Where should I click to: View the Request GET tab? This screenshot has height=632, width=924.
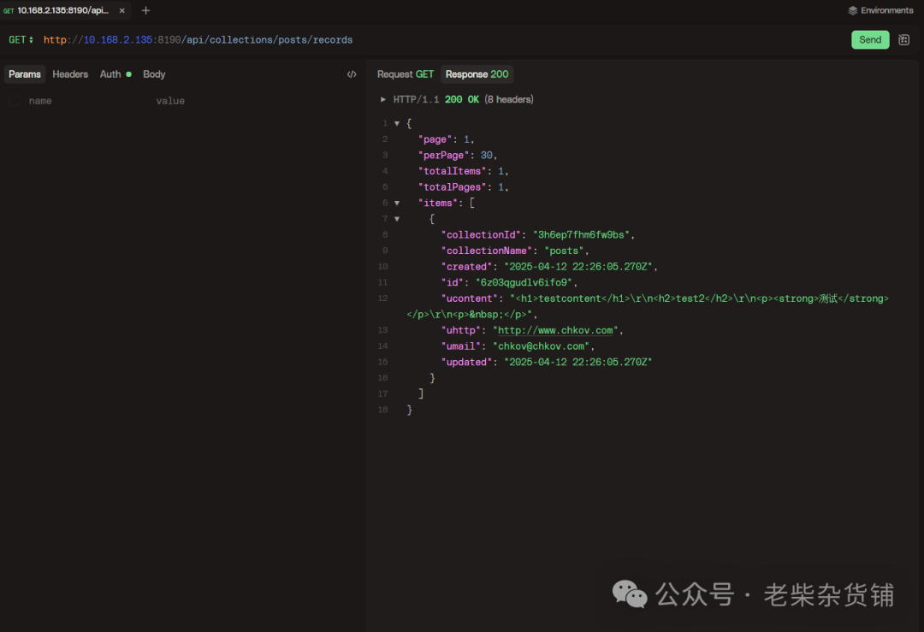[406, 74]
